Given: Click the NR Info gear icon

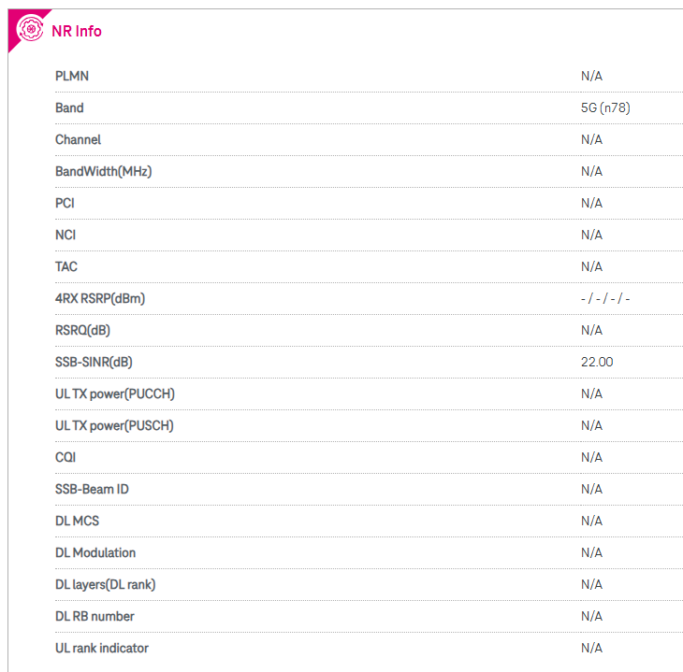Looking at the screenshot, I should [30, 29].
